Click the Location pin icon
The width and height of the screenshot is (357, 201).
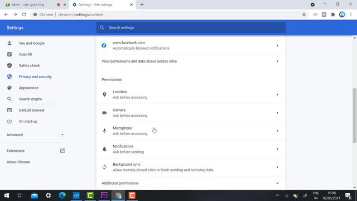click(x=104, y=94)
